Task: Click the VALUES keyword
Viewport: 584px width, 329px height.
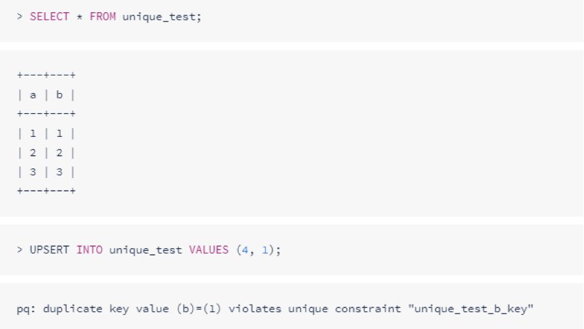Action: 208,249
